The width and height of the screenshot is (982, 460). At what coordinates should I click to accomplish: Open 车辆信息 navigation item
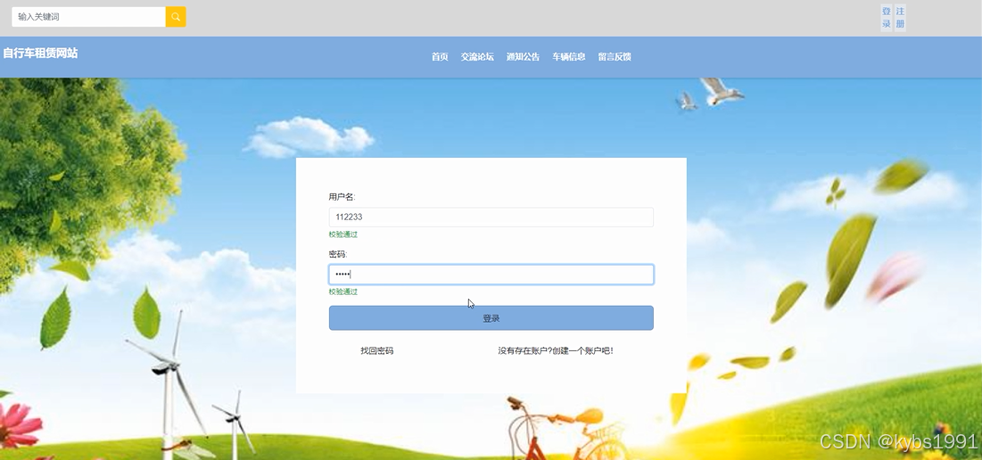[569, 57]
